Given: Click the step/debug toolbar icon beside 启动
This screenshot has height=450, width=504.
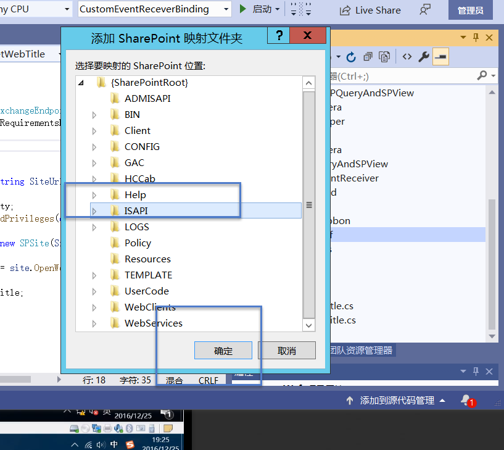Looking at the screenshot, I should tap(301, 9).
